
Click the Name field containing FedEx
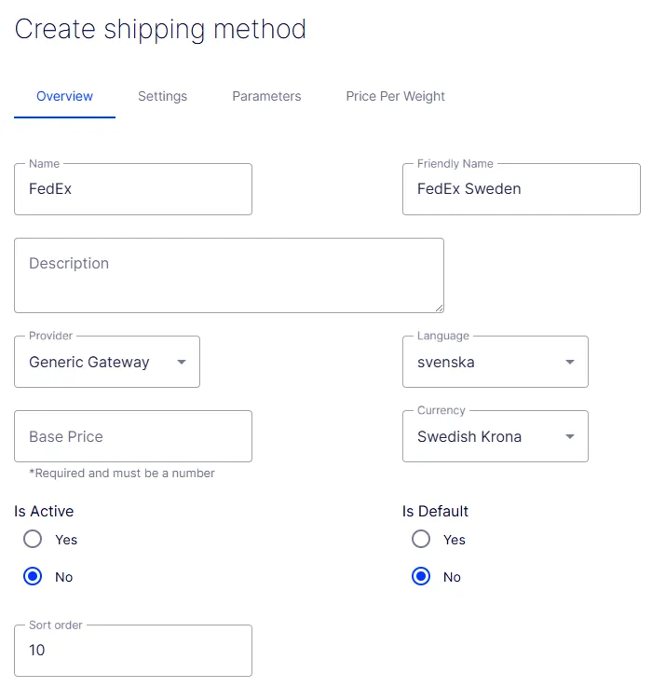coord(133,189)
